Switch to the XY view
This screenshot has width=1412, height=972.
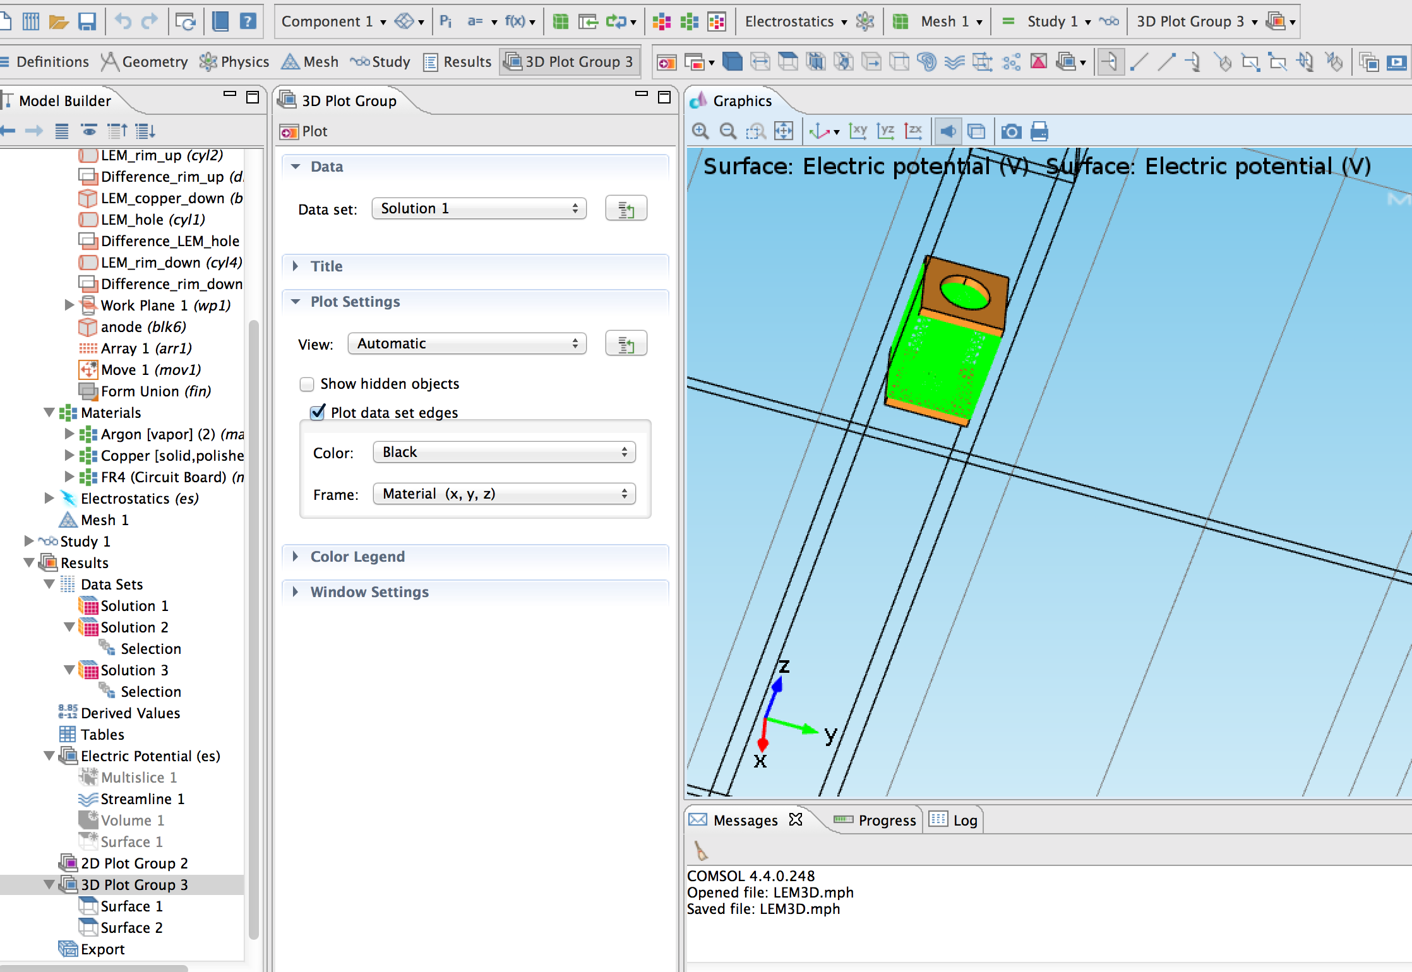tap(858, 131)
